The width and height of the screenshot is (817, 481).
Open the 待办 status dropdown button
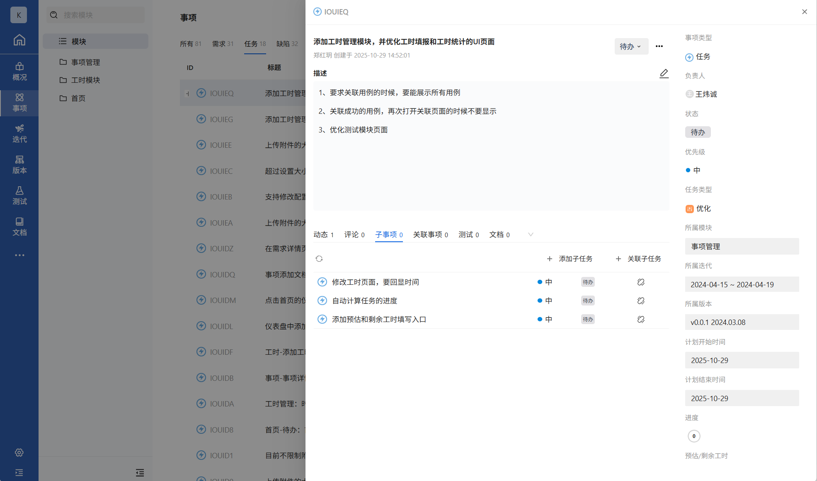(x=631, y=46)
